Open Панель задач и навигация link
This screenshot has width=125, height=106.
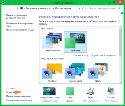(x=18, y=96)
